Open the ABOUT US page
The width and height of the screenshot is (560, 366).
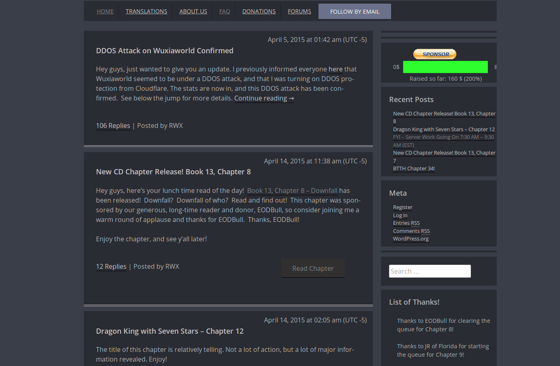click(x=193, y=11)
